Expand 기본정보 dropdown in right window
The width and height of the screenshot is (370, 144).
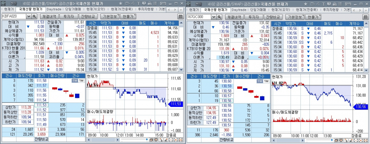pyautogui.click(x=295, y=16)
